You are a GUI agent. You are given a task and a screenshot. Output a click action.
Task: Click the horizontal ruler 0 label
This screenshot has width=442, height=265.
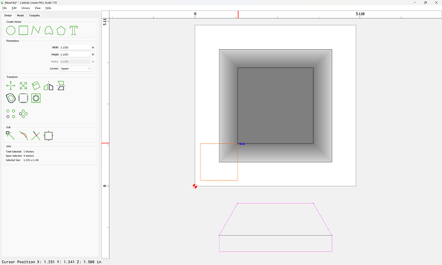(195, 14)
